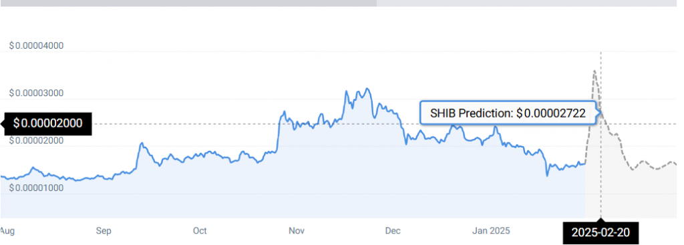Image resolution: width=684 pixels, height=245 pixels.
Task: Click the black $0.00002000 price label
Action: point(47,124)
